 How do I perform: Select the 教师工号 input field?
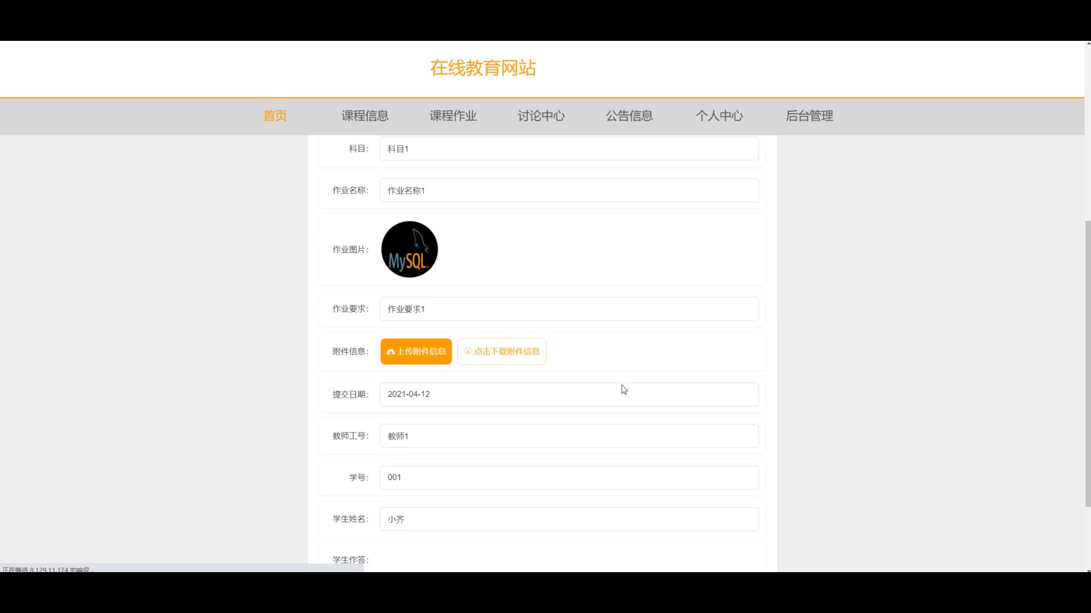coord(569,436)
